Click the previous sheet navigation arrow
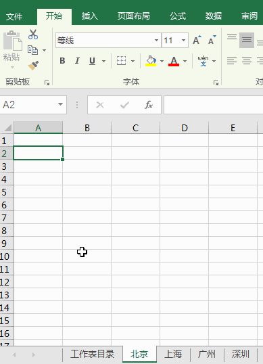263x364 pixels. 14,355
